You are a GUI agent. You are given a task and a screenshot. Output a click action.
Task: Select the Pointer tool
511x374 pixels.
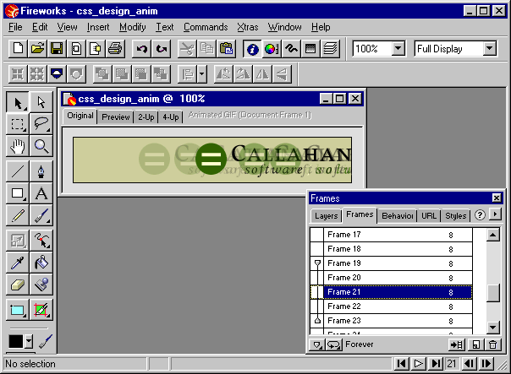pos(18,102)
